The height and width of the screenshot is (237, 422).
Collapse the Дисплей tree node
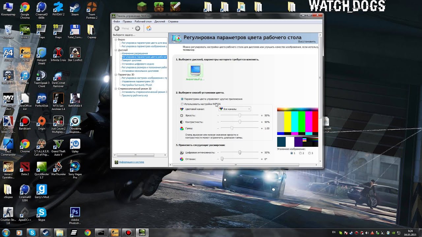pos(116,50)
